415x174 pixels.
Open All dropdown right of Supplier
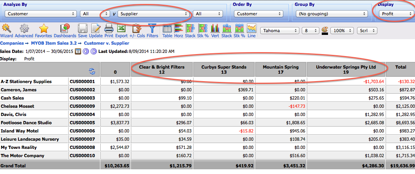(x=208, y=14)
